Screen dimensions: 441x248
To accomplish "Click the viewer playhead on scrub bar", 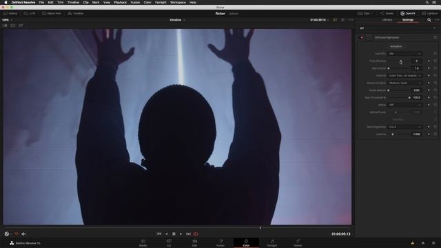I will [x=260, y=228].
